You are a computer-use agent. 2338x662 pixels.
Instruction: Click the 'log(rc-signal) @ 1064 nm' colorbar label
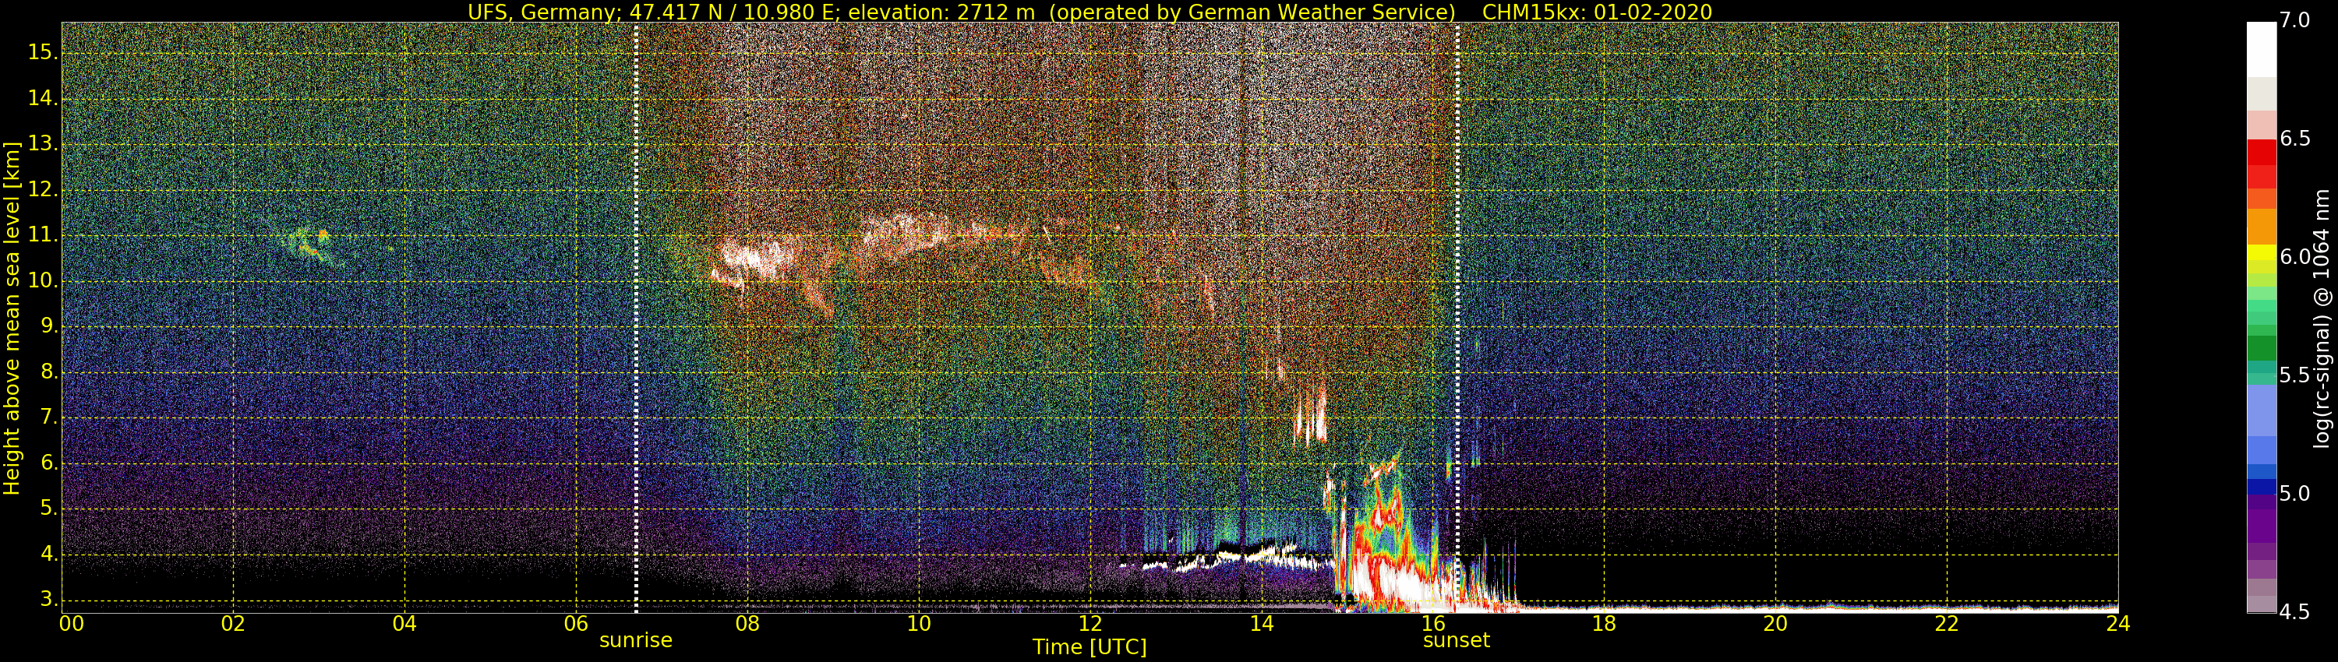pyautogui.click(x=2322, y=318)
